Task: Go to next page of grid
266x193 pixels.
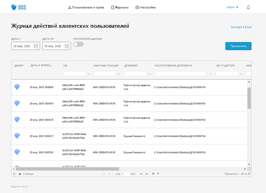Action: [x=141, y=174]
